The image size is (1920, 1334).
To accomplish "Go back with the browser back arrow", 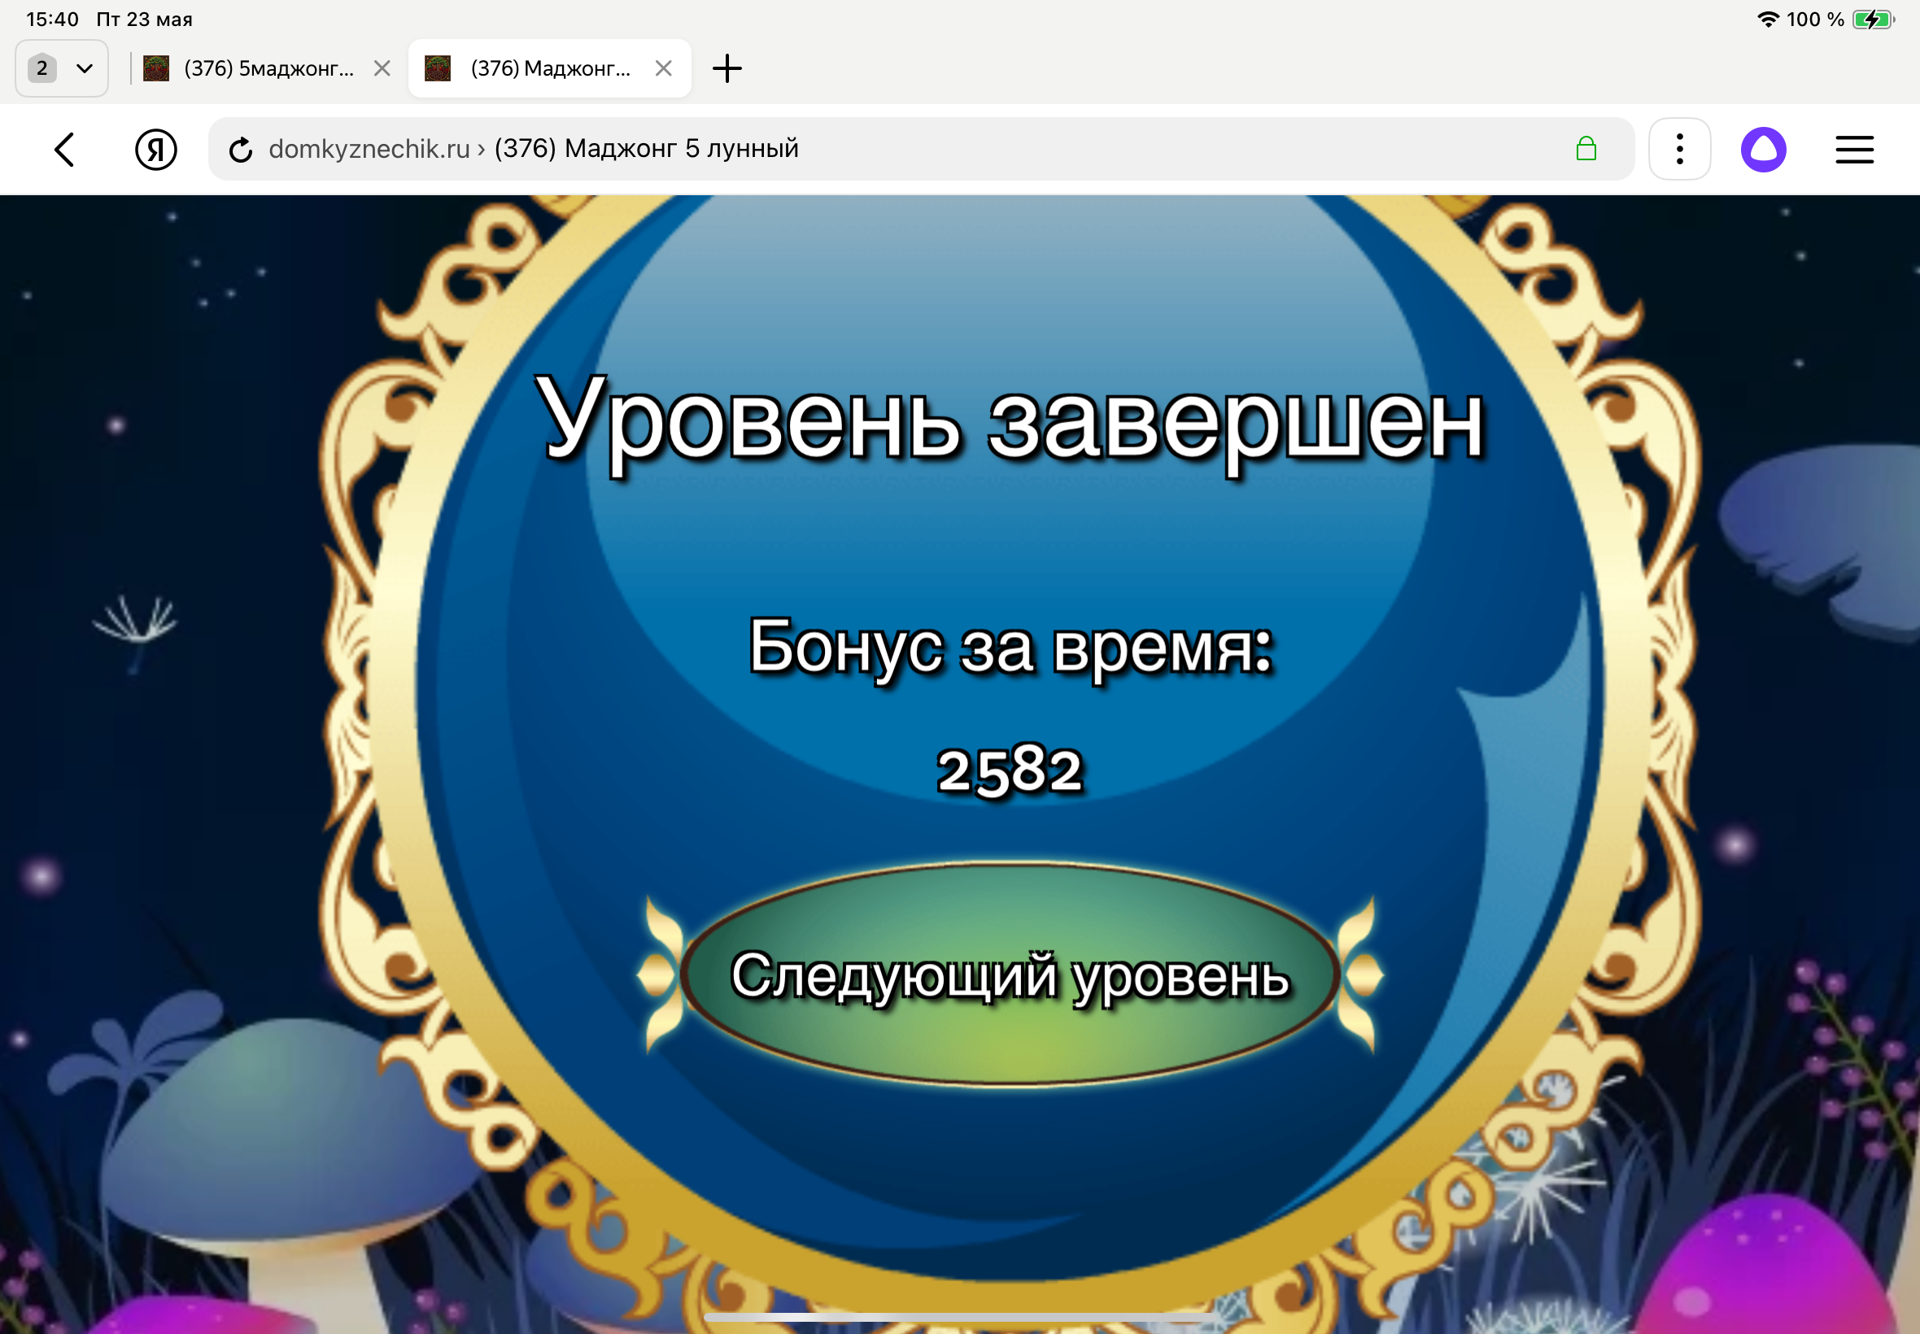I will [64, 150].
